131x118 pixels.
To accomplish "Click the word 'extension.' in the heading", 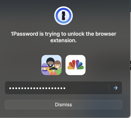I will [x=63, y=40].
